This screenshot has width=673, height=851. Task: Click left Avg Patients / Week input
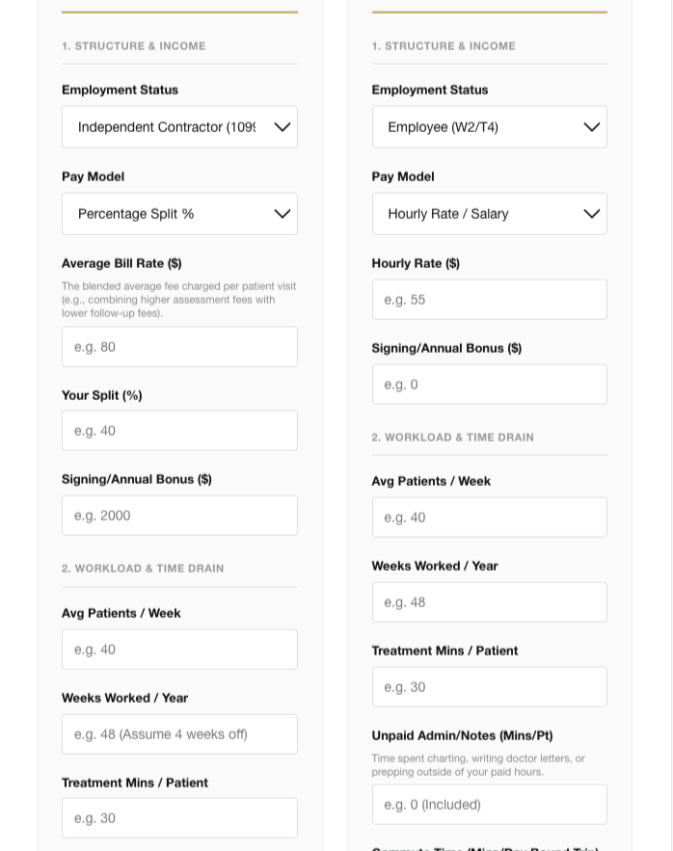tap(179, 650)
